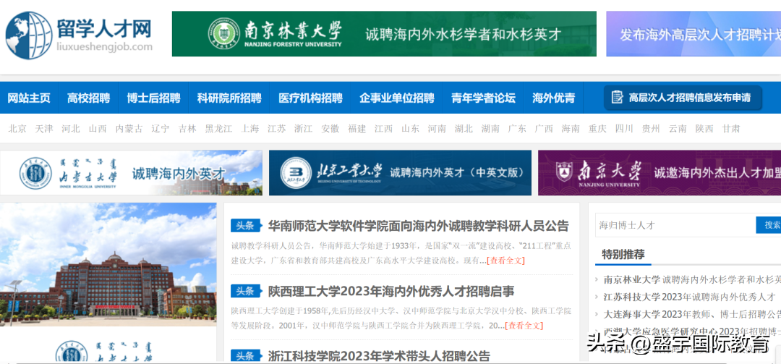Click 查看全文 under 华南师范大学 article
Viewport: 781px width, 364px height.
505,261
